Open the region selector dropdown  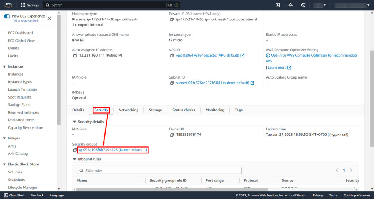319,5
